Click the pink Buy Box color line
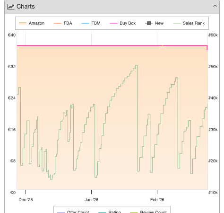Image resolution: width=224 pixels, height=213 pixels. (x=113, y=23)
